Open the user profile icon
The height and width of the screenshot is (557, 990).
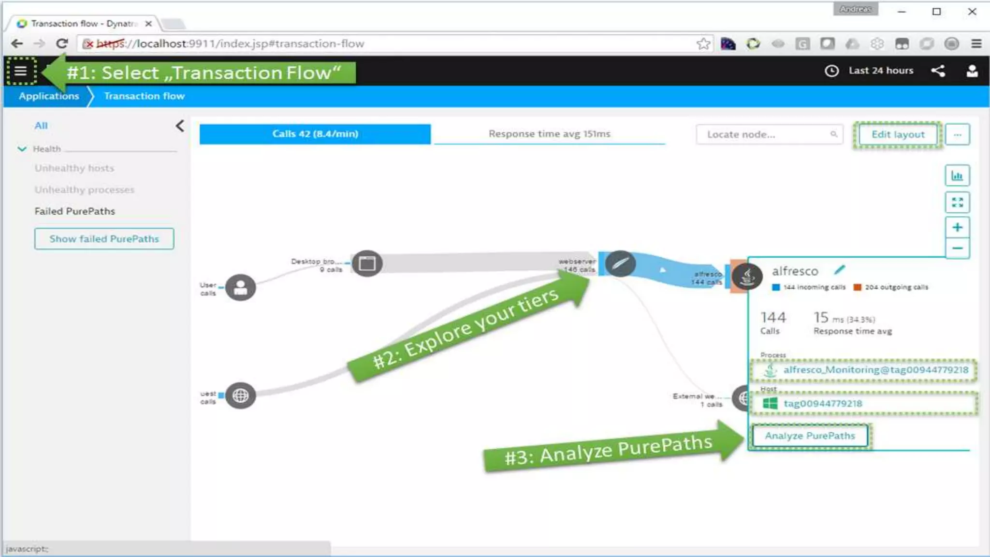pos(972,71)
